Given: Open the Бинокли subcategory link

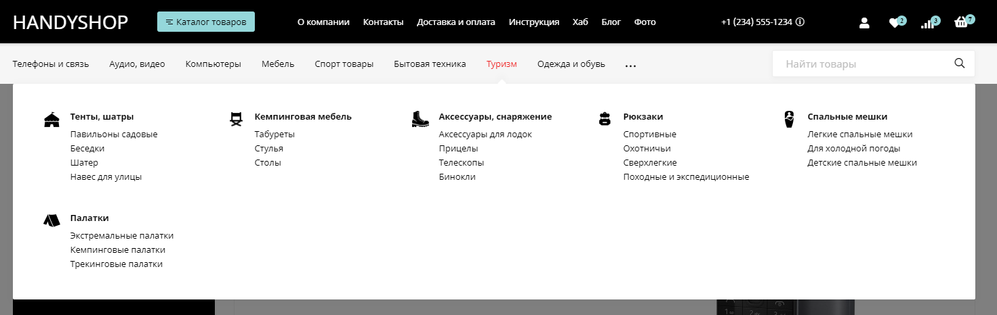Looking at the screenshot, I should [x=457, y=177].
